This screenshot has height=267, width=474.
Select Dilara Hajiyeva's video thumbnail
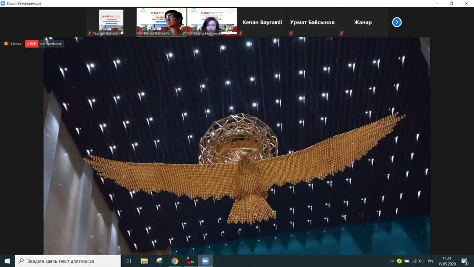tap(212, 22)
